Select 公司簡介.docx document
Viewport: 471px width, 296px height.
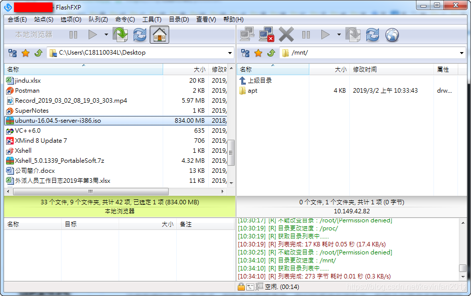(116, 171)
